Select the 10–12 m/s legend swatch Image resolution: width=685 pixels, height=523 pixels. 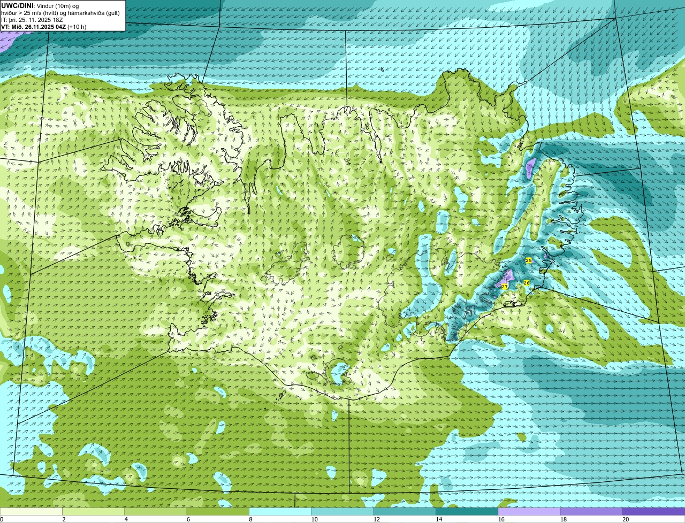tap(342, 511)
